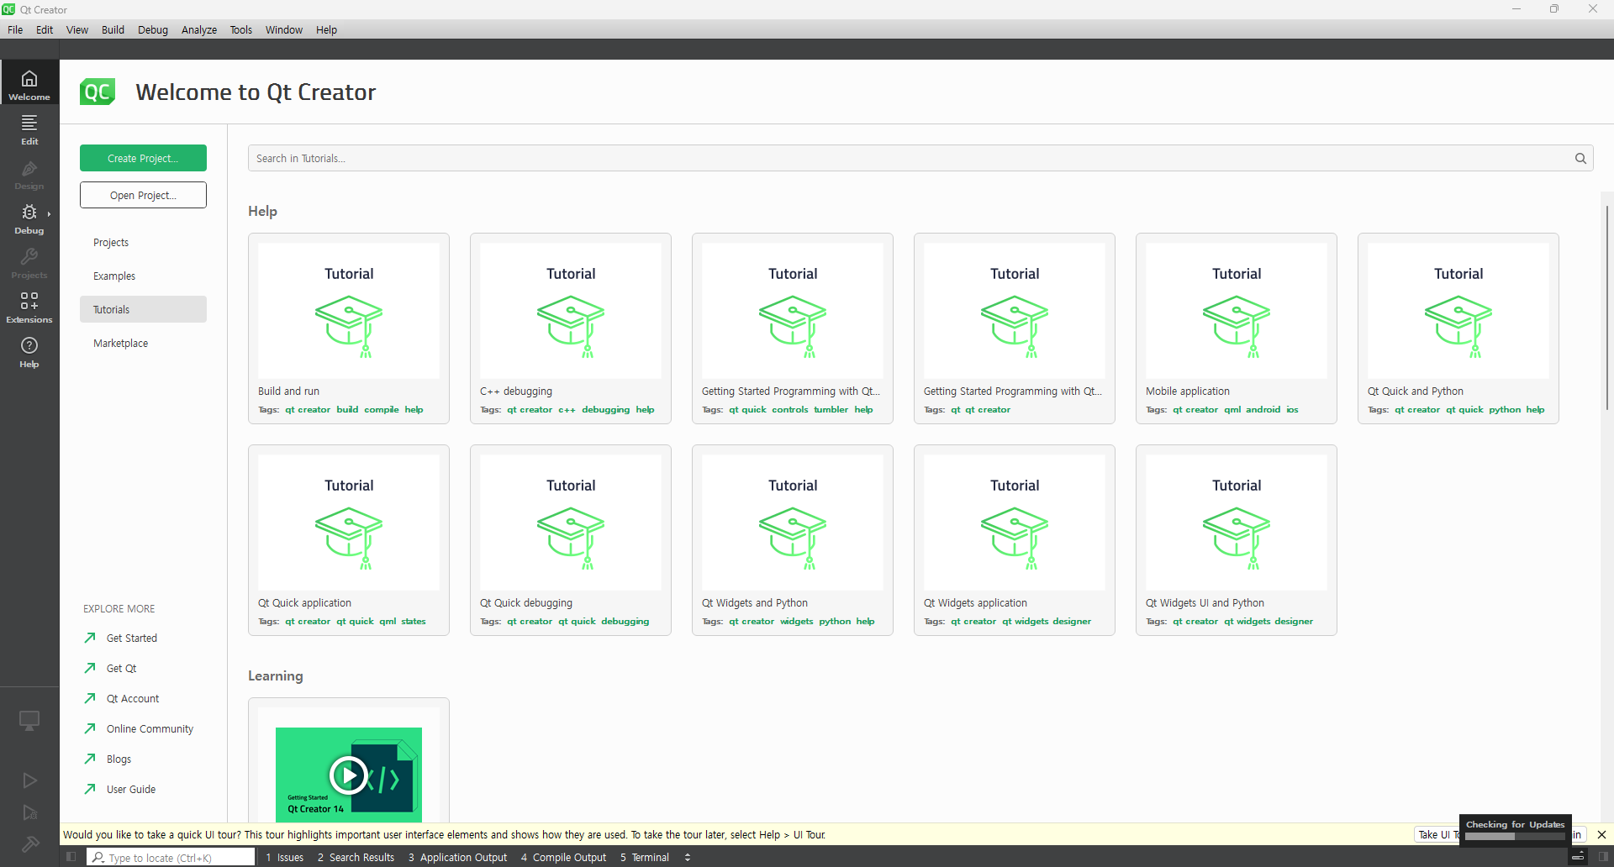Open the Help mode in the sidebar
1614x867 pixels.
pos(29,352)
